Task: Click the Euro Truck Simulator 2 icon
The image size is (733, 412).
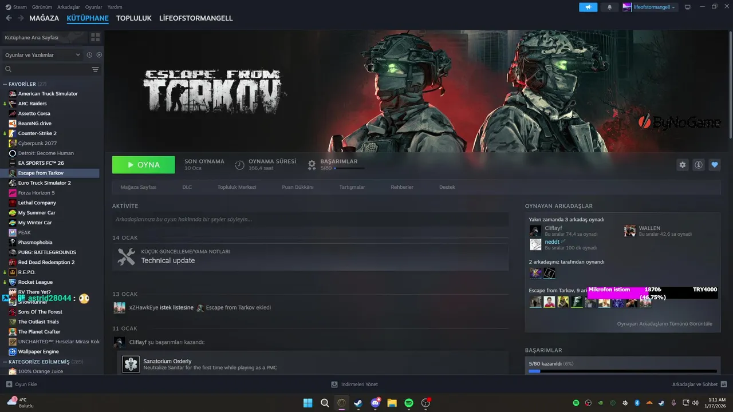Action: pyautogui.click(x=13, y=183)
